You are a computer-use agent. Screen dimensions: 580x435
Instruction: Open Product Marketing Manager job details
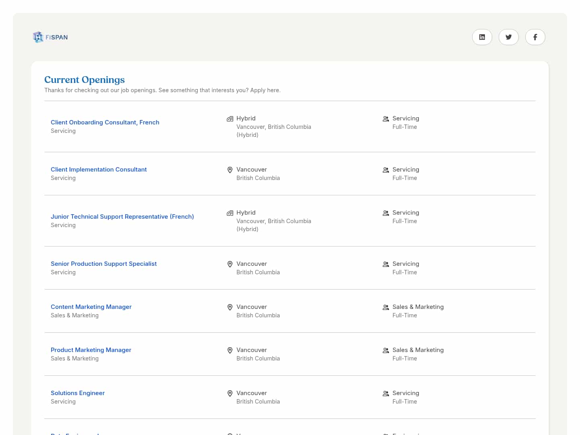(x=91, y=350)
